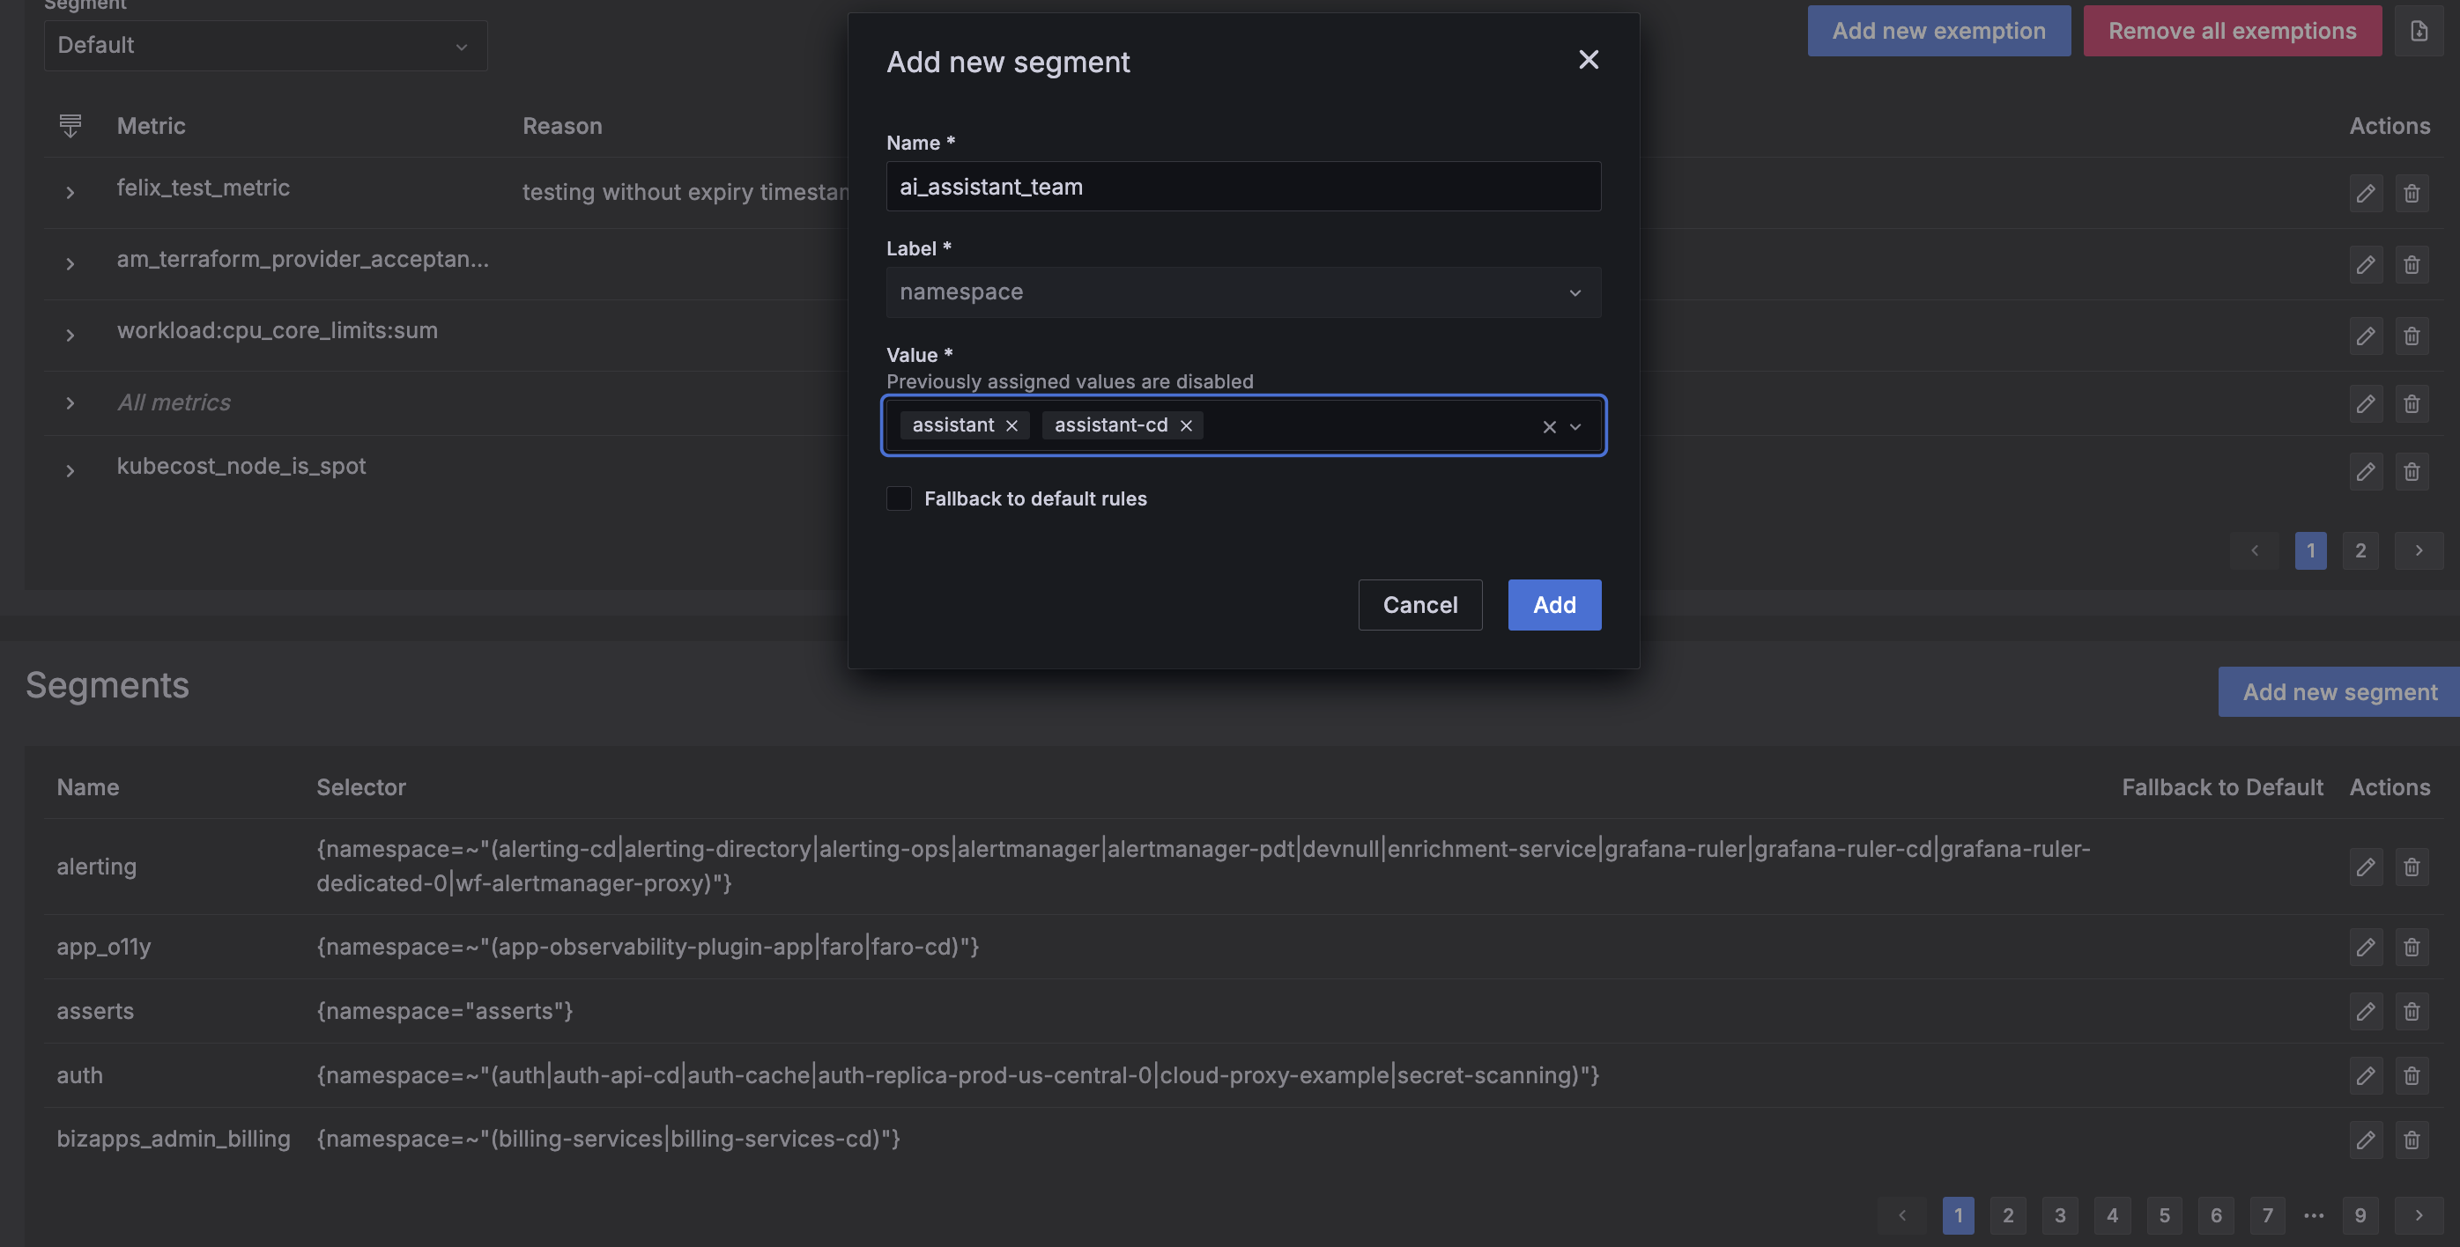This screenshot has width=2460, height=1247.
Task: Remove the "assistant" value chip
Action: coord(1012,426)
